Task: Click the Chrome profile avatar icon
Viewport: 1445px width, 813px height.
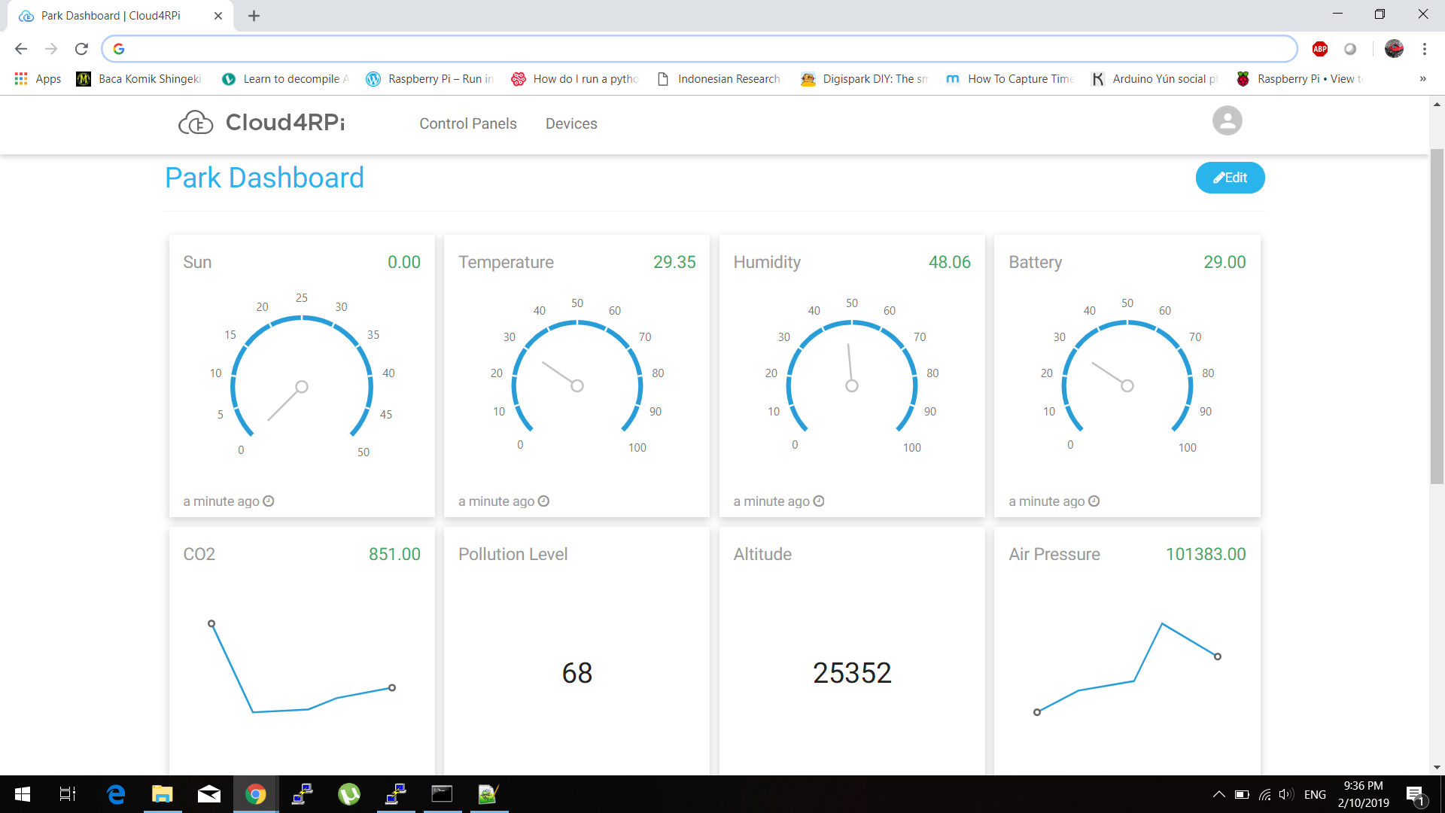Action: pos(1394,49)
